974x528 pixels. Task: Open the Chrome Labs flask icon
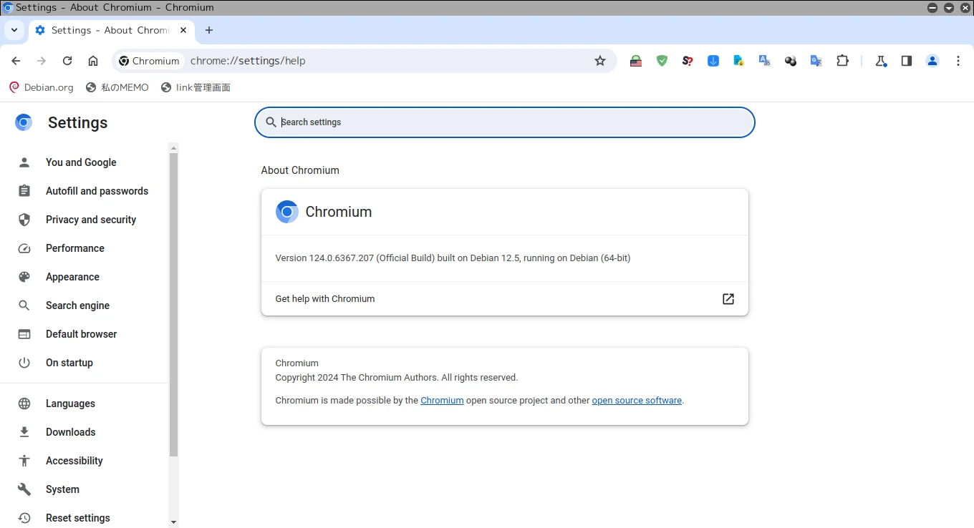[x=881, y=61]
